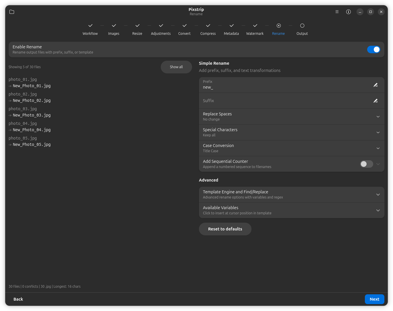Click the info icon in the header
Image resolution: width=393 pixels, height=311 pixels.
pos(349,12)
